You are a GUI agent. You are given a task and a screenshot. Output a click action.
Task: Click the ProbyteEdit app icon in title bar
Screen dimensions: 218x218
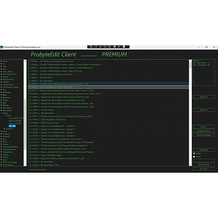(x=2, y=47)
